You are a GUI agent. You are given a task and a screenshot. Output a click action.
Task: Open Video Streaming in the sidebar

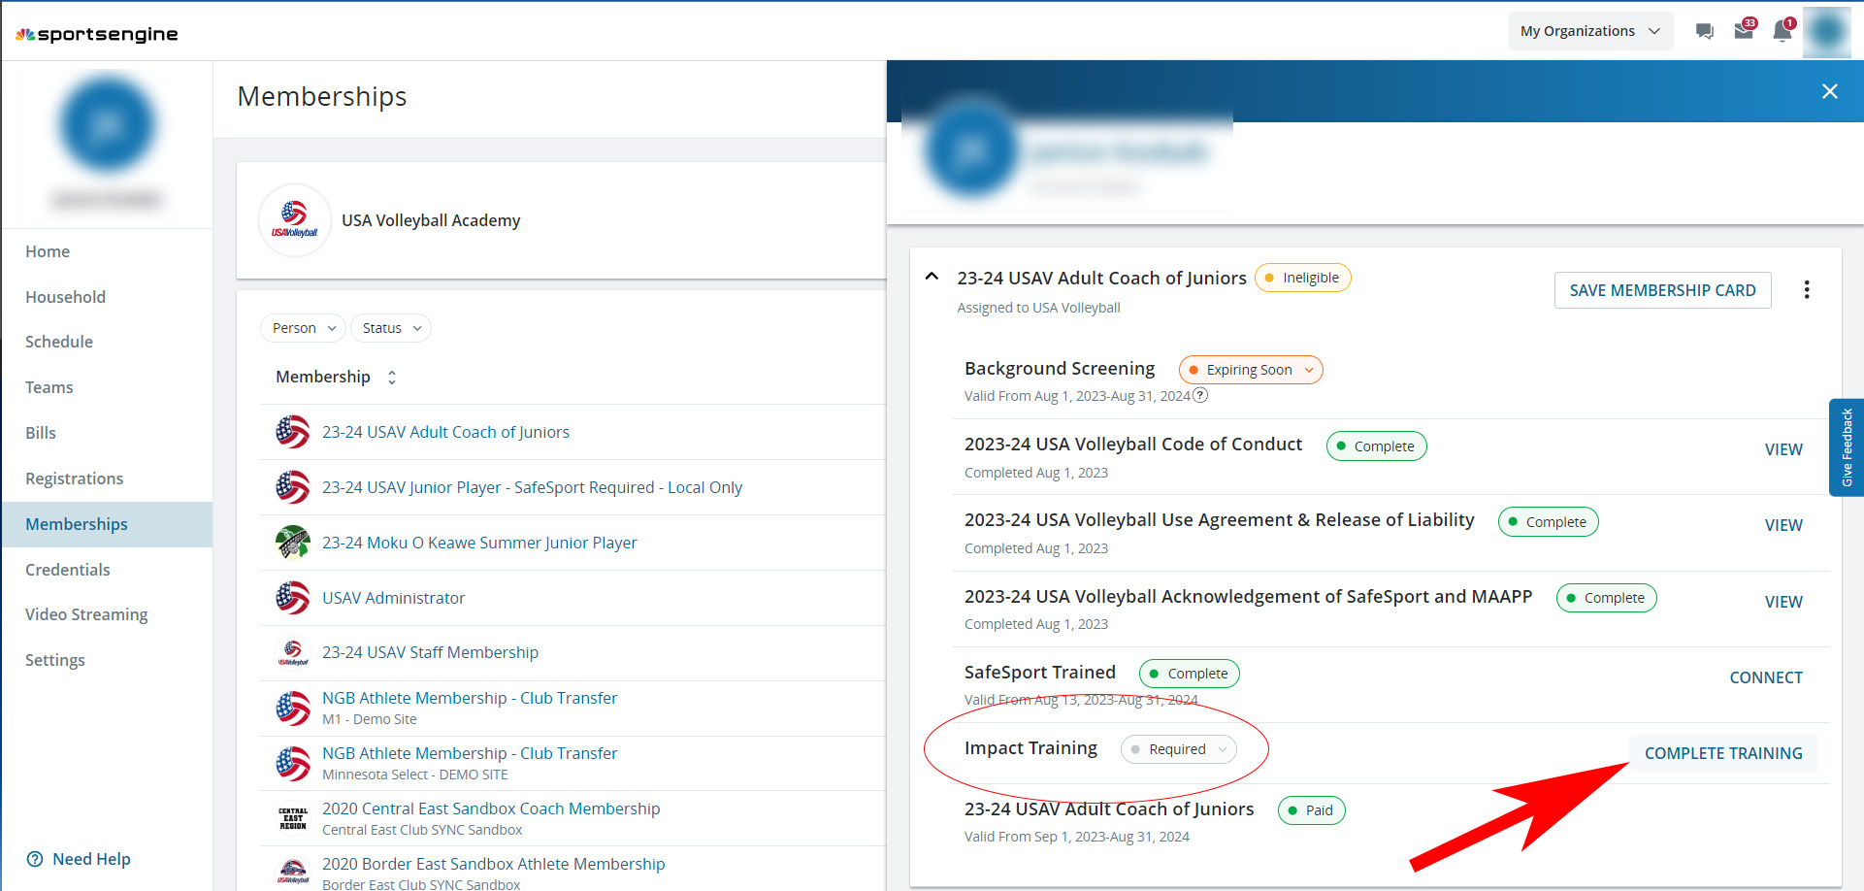[86, 614]
